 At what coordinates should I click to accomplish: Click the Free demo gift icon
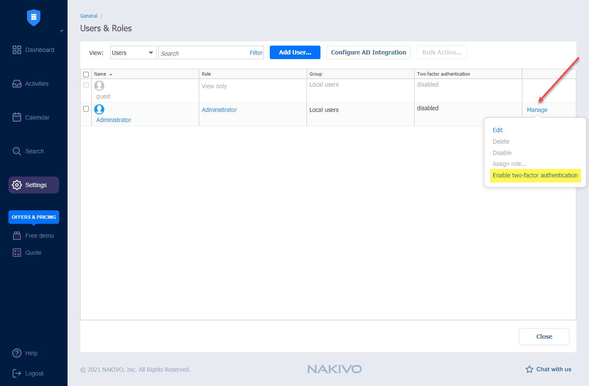[x=17, y=235]
